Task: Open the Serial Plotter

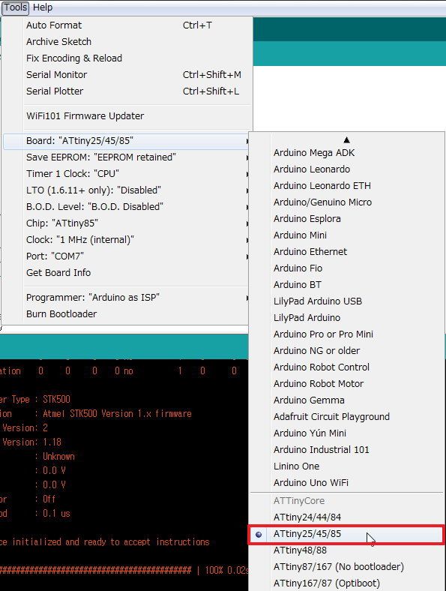Action: (127, 91)
